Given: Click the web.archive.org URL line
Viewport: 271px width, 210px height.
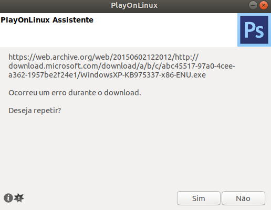Looking at the screenshot, I should 103,57.
